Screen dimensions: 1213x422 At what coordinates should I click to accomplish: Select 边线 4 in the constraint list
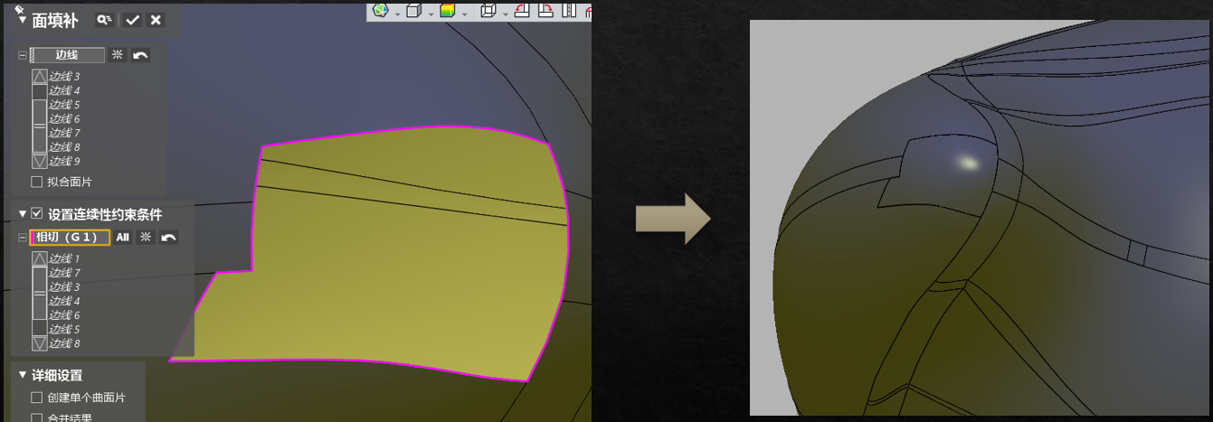64,301
